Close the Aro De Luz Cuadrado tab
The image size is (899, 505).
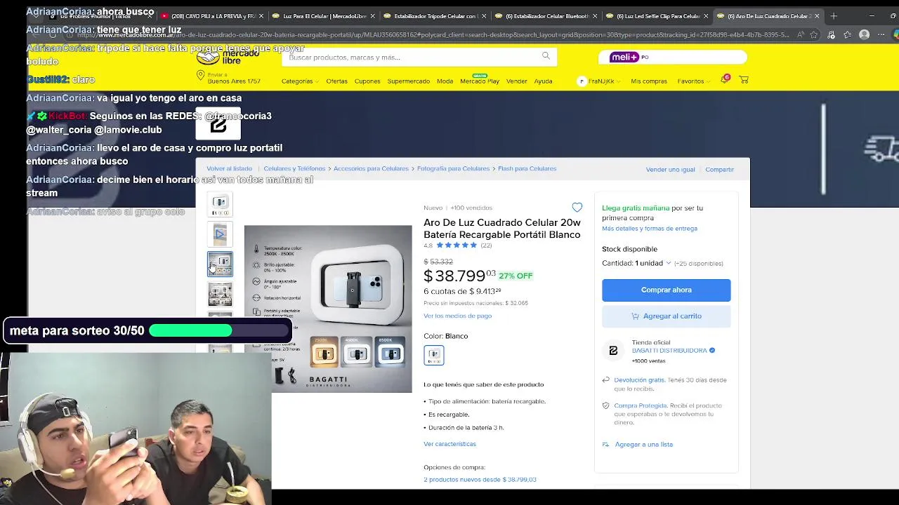[817, 16]
